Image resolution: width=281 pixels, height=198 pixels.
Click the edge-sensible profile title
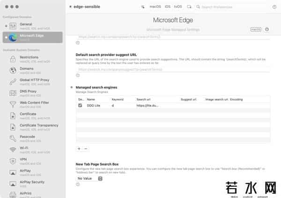(x=87, y=7)
